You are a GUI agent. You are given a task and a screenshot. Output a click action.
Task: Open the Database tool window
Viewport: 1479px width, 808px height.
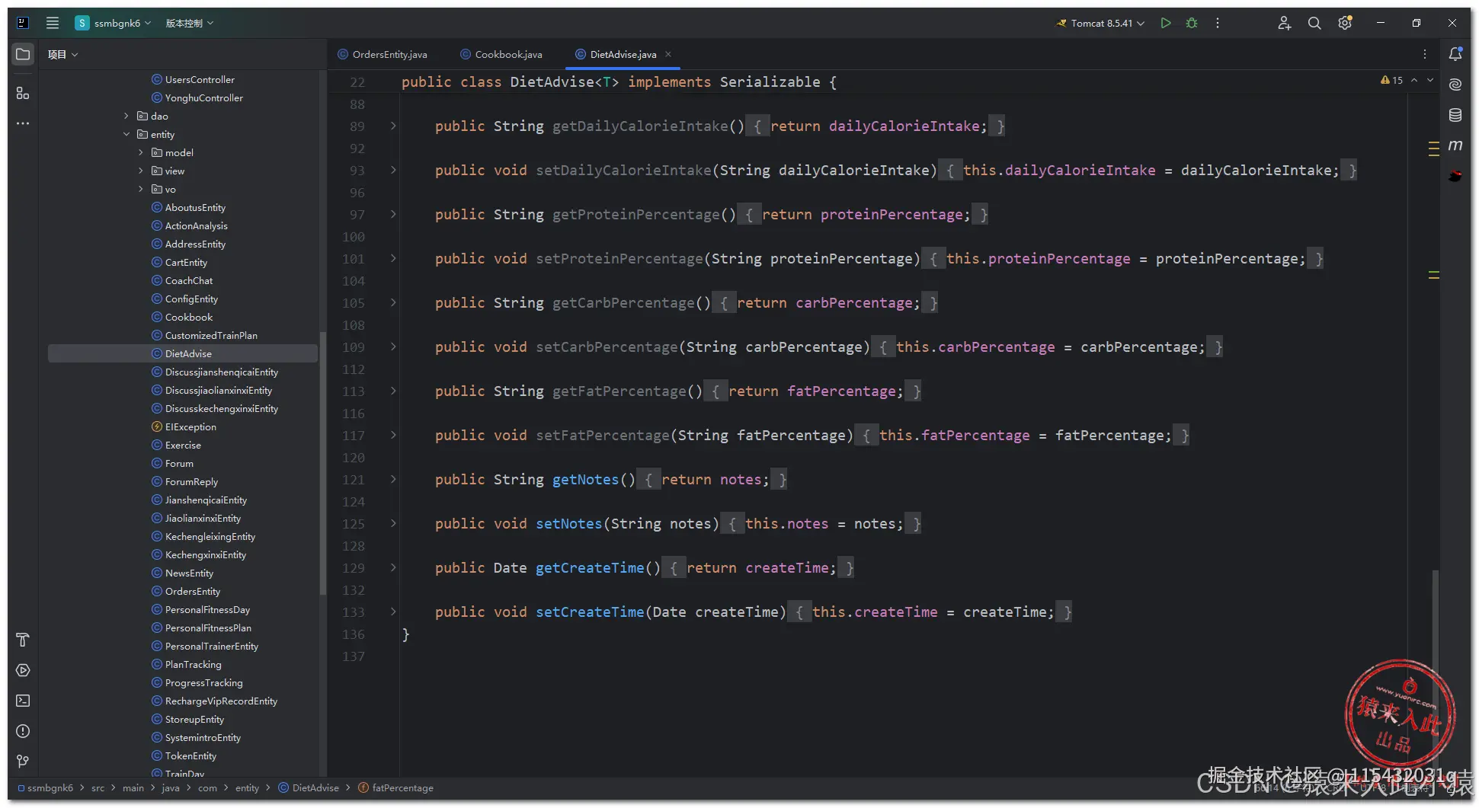pos(1455,115)
